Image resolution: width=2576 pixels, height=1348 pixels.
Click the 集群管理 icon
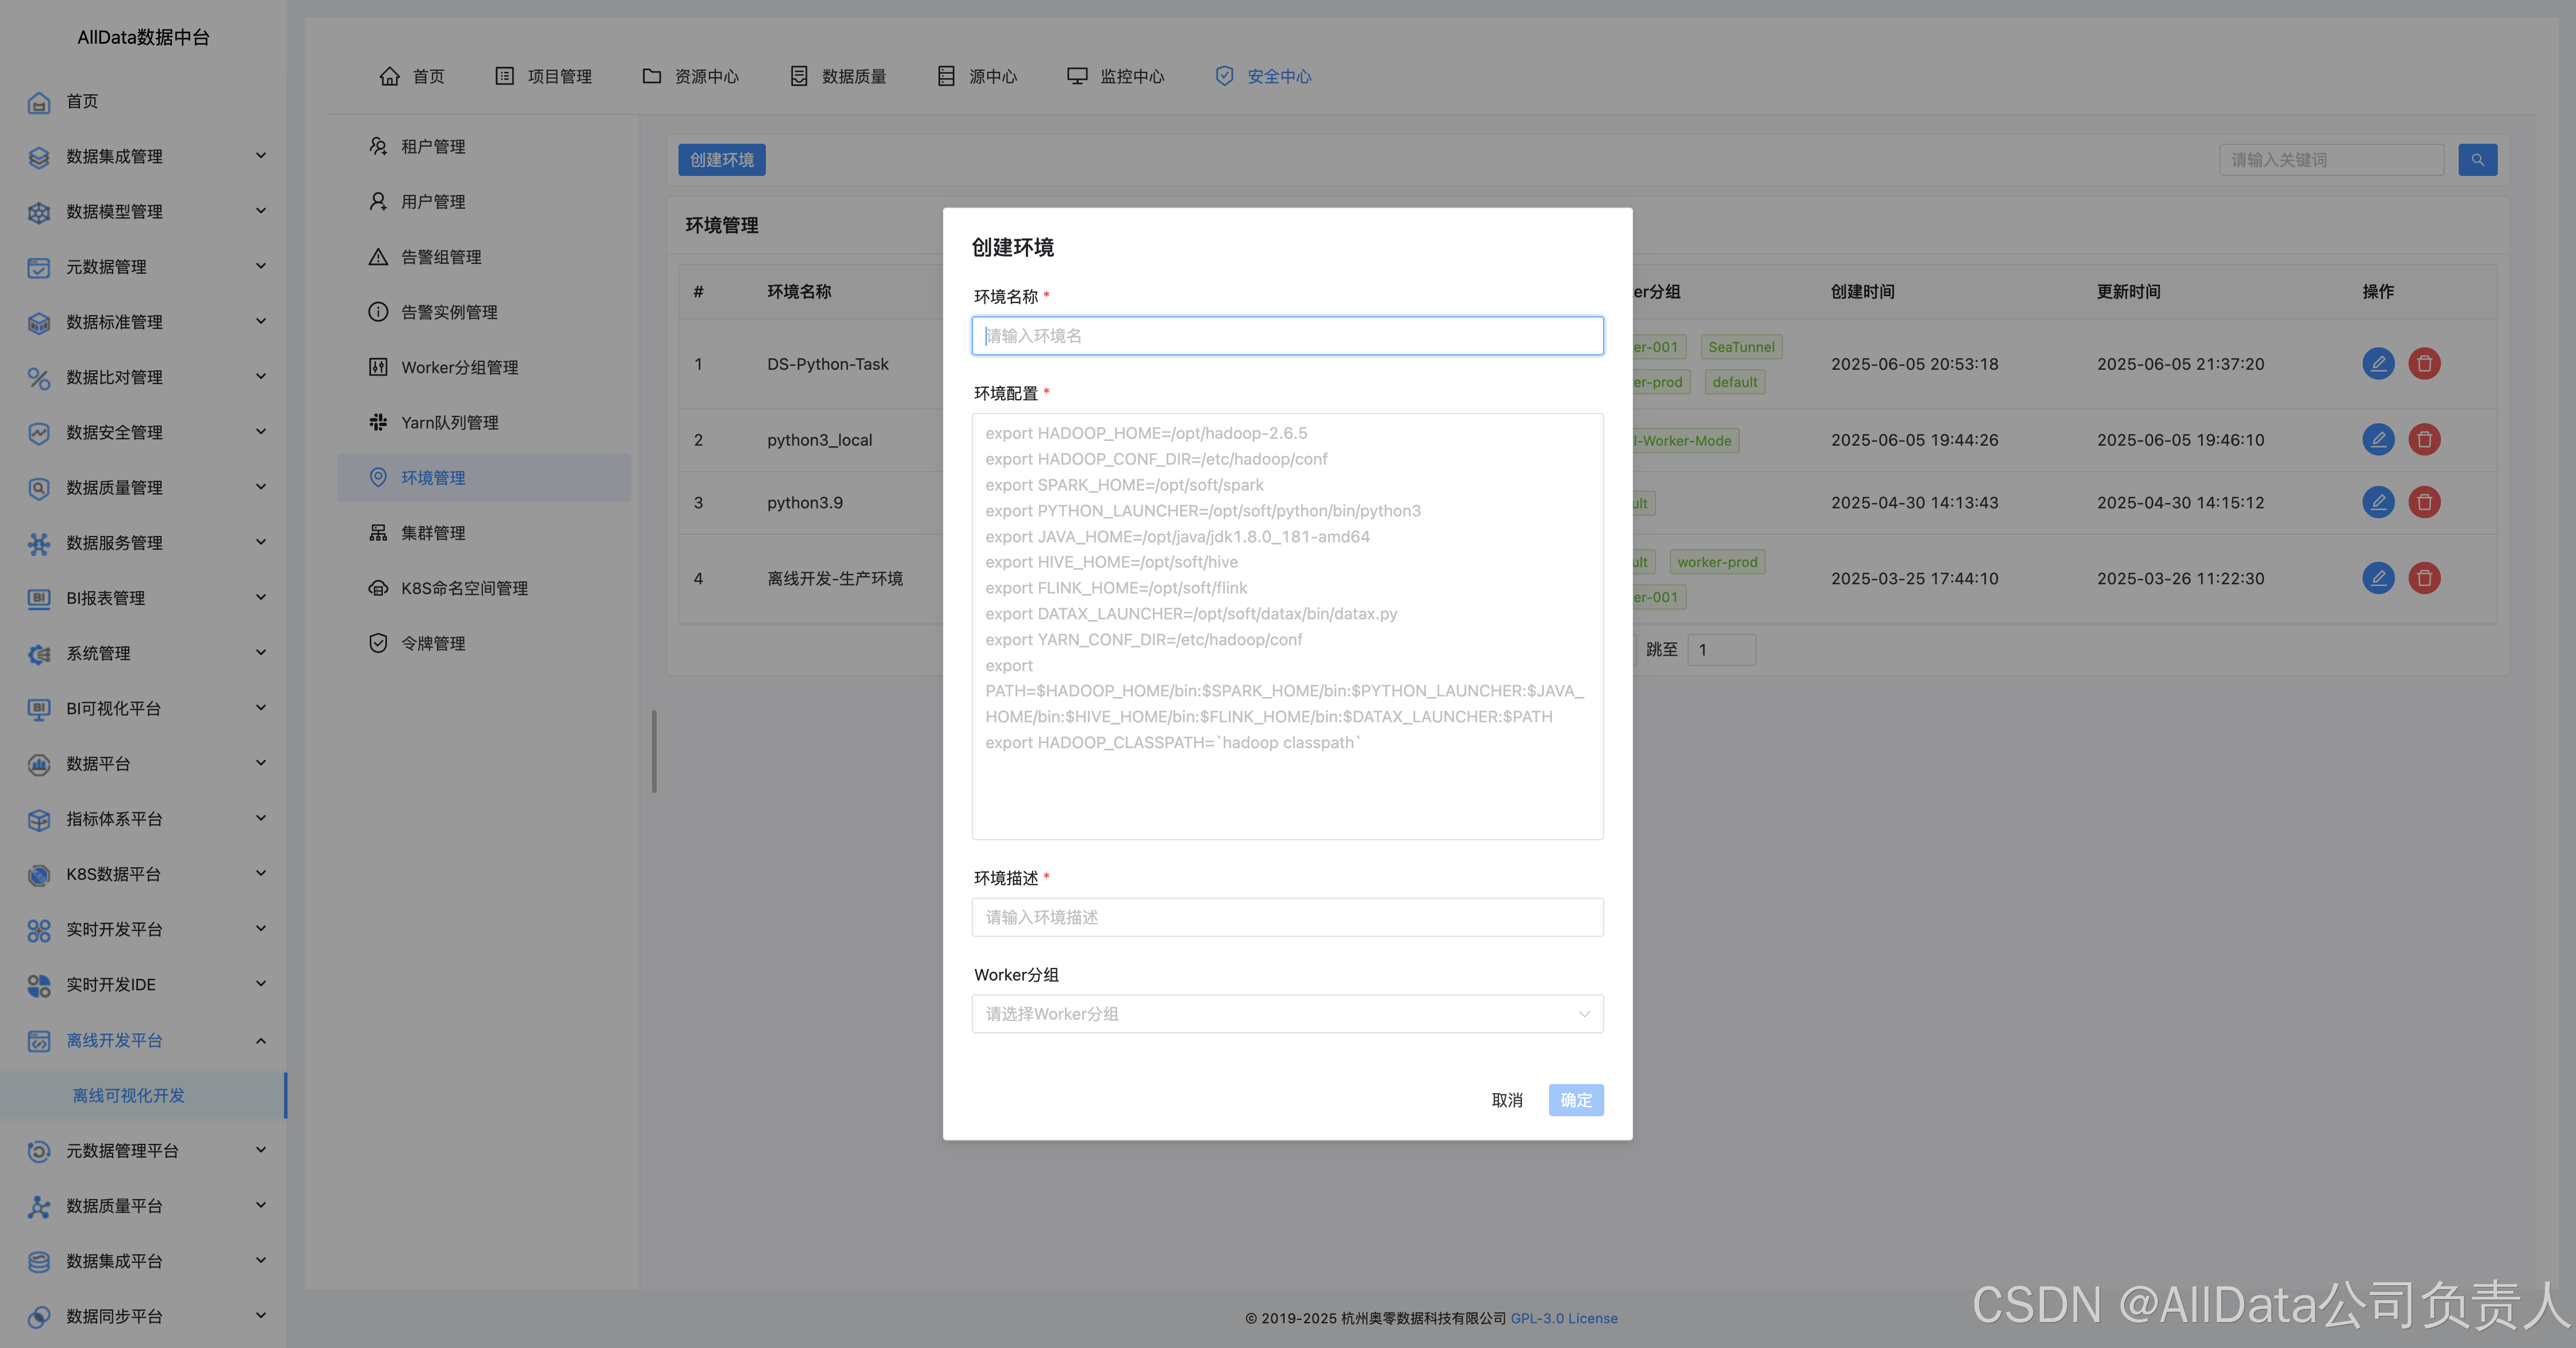coord(378,533)
